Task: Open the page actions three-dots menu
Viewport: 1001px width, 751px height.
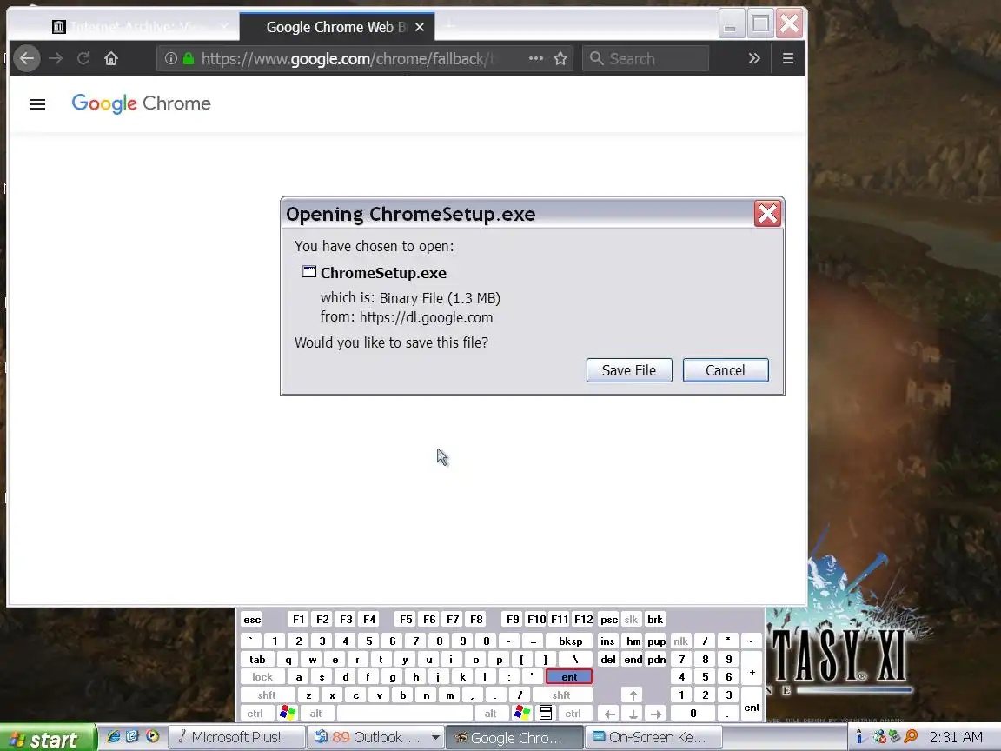Action: point(535,59)
